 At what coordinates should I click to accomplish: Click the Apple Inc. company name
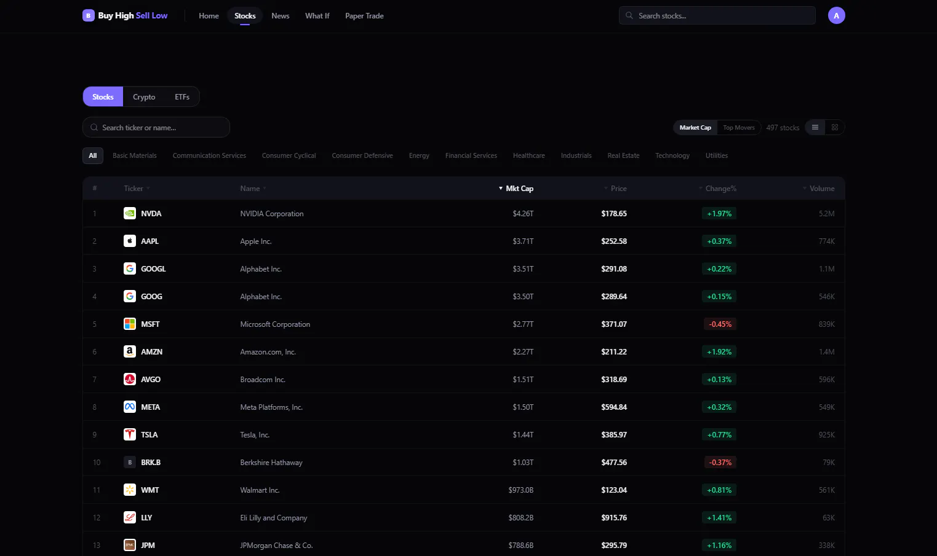[x=256, y=241]
